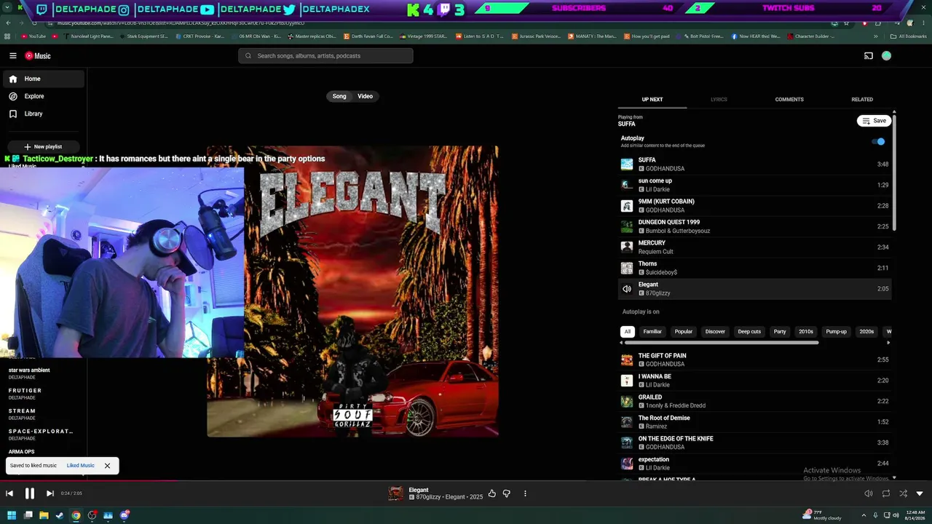
Task: Cast to a device using the cast icon
Action: coord(869,56)
